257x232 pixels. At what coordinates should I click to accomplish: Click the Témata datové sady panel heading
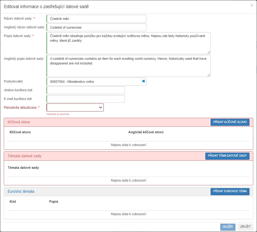pyautogui.click(x=25, y=156)
